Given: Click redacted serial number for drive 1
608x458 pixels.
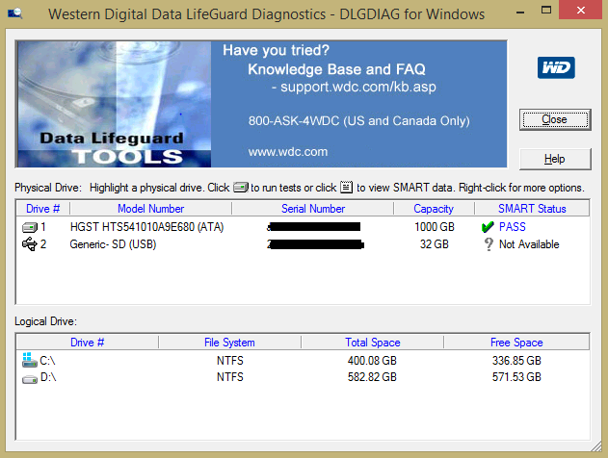Looking at the screenshot, I should click(314, 227).
